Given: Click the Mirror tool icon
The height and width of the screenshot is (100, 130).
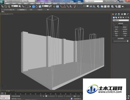Looking at the screenshot, I should (x=91, y=6).
